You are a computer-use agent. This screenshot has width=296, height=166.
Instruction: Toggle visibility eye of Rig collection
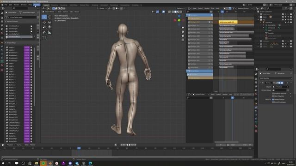click(288, 19)
